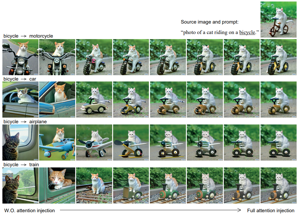The image size is (299, 214).
Task: Click the 'bicycle → car' row label
Action: point(20,79)
